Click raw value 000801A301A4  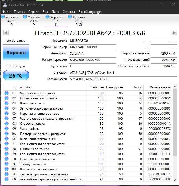[x=159, y=103]
